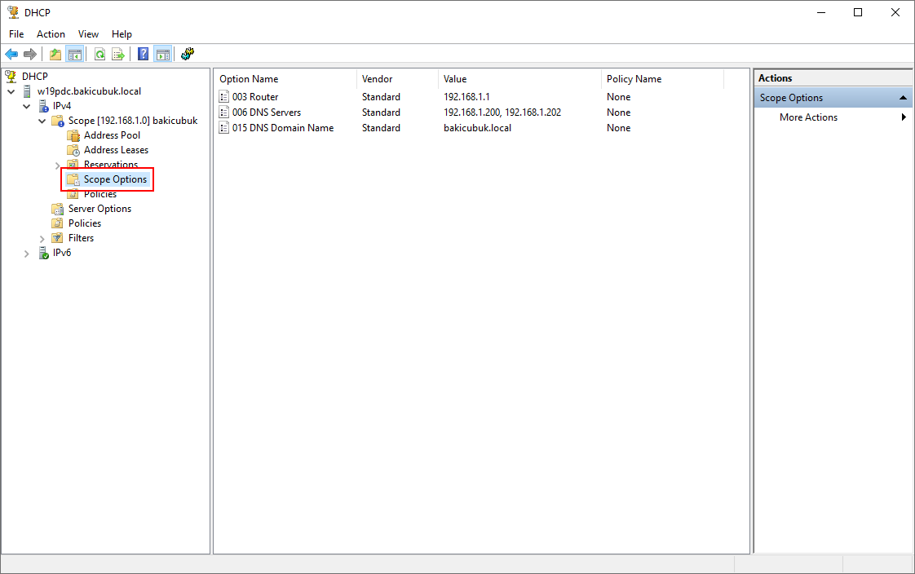Go back with the blue Back arrow

11,55
